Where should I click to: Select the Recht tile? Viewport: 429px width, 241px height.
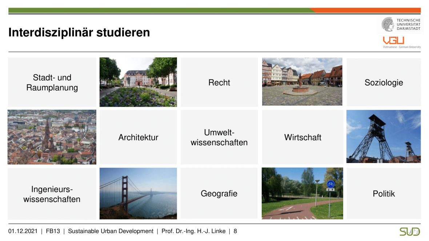click(x=219, y=82)
